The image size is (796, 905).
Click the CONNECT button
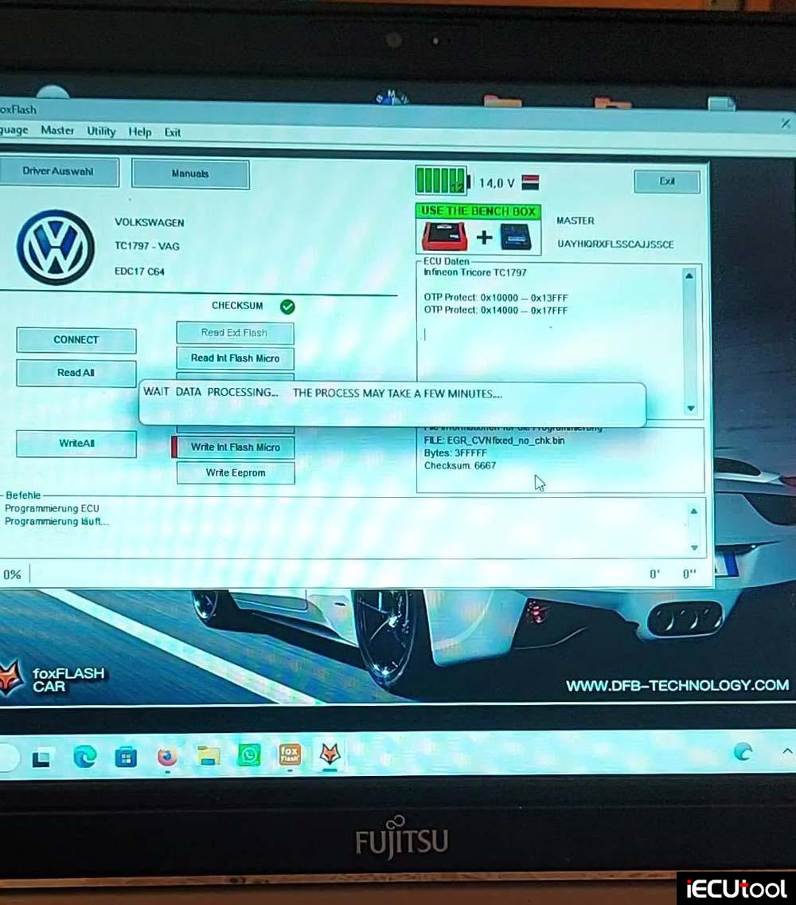point(76,340)
